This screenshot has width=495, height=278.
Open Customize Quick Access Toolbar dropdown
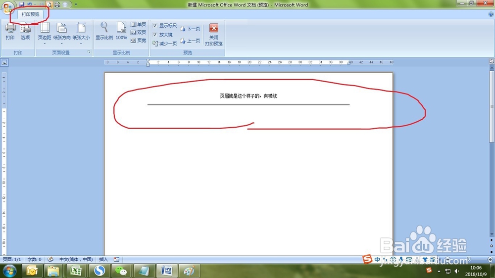coord(76,5)
